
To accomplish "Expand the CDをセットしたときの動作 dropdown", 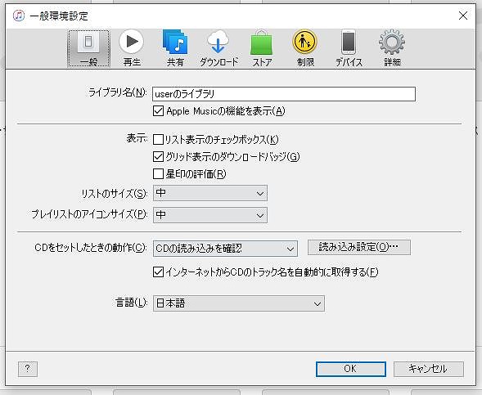I will click(x=225, y=248).
